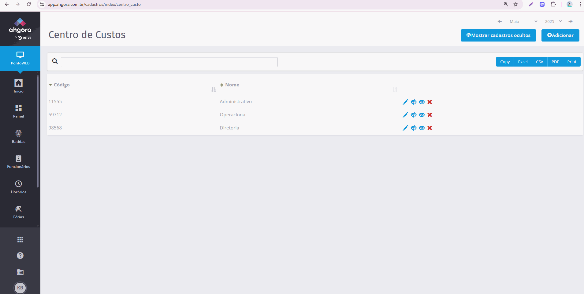This screenshot has width=584, height=294.
Task: Click the ahgora logo
Action: [x=20, y=29]
